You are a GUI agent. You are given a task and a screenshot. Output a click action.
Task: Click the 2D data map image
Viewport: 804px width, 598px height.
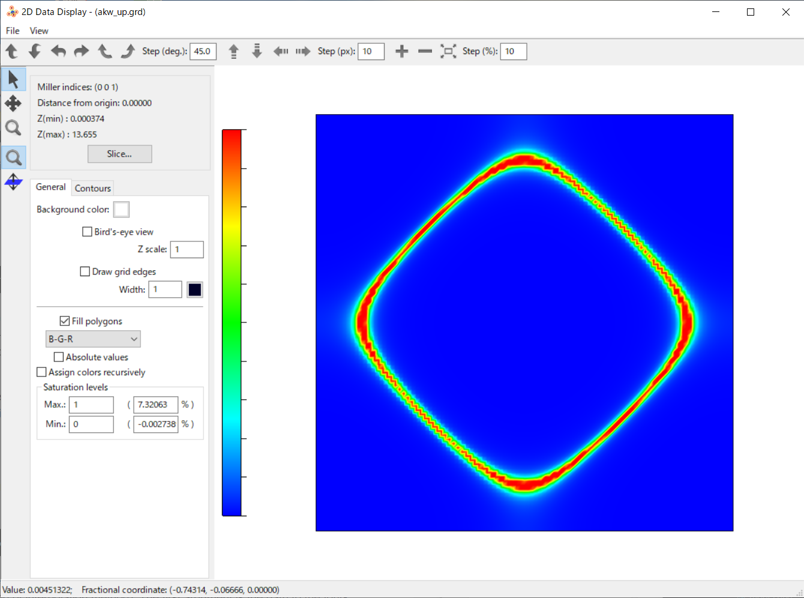524,323
